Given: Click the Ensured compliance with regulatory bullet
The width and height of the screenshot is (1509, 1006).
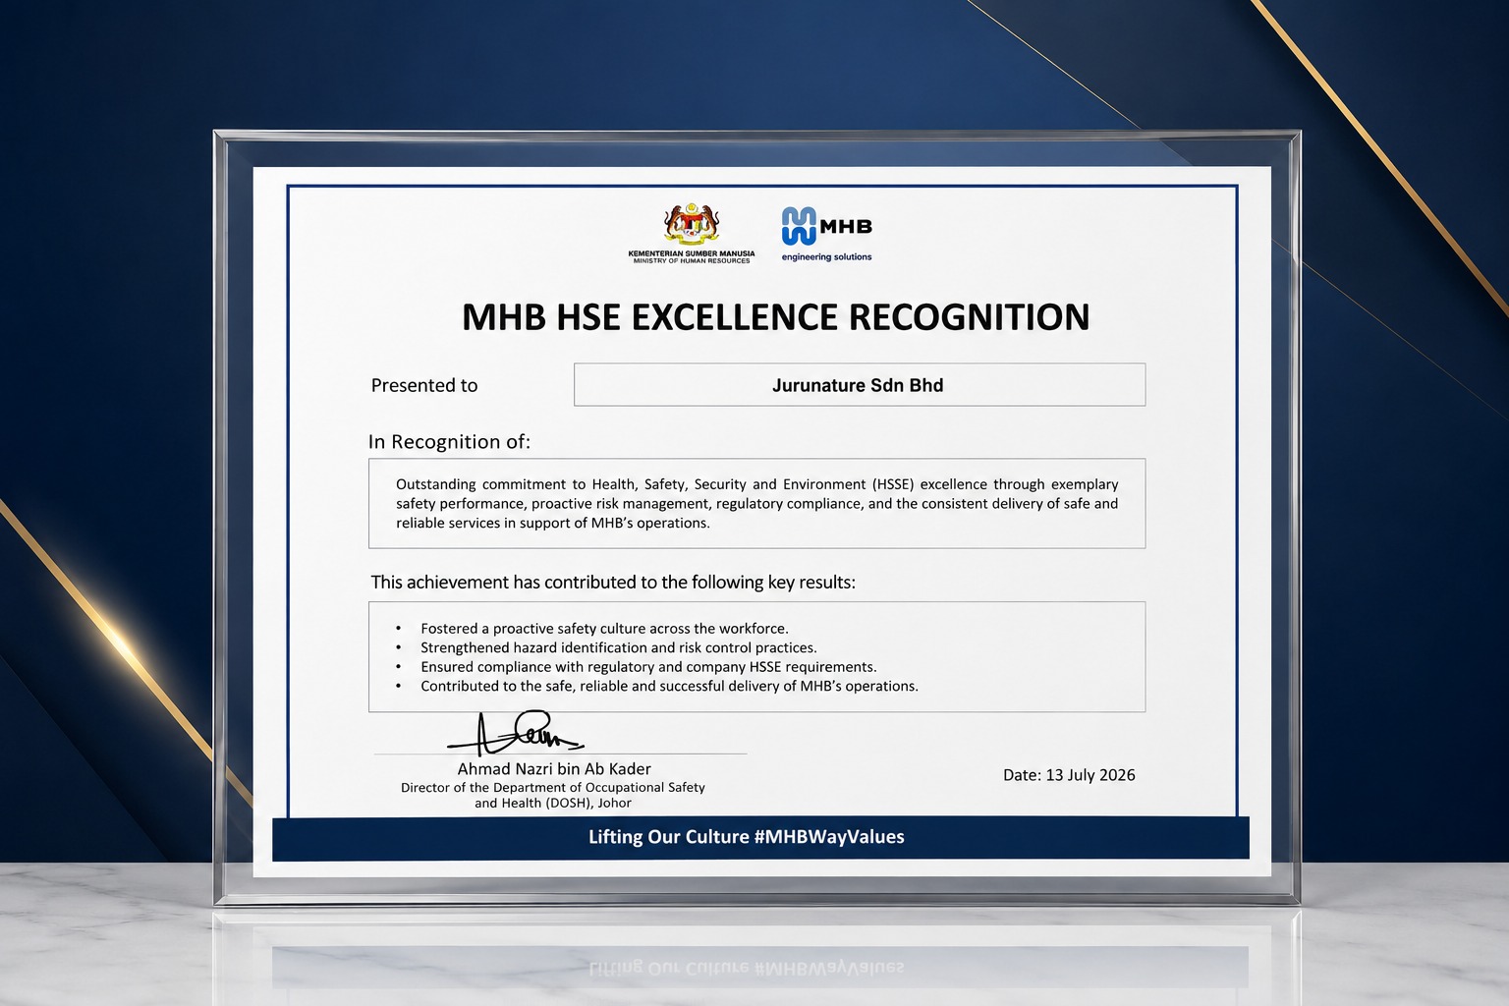Looking at the screenshot, I should pos(648,667).
